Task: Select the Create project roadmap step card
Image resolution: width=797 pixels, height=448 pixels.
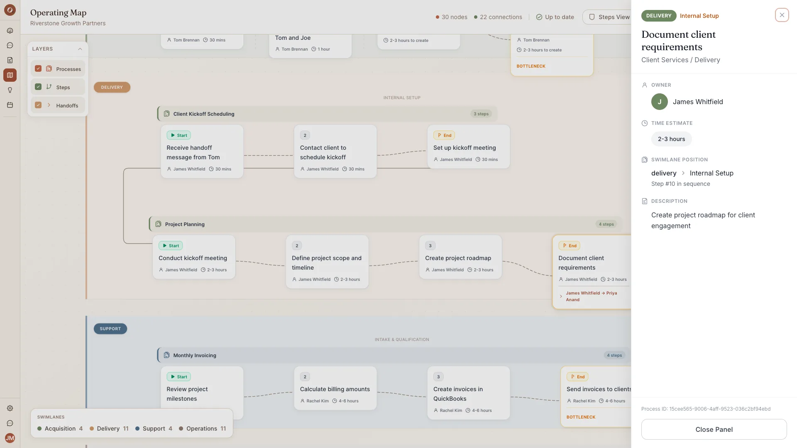Action: pos(460,257)
